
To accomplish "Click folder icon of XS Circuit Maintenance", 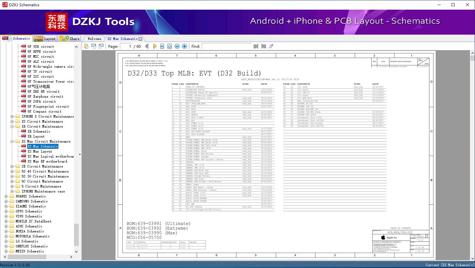I will tap(18, 121).
